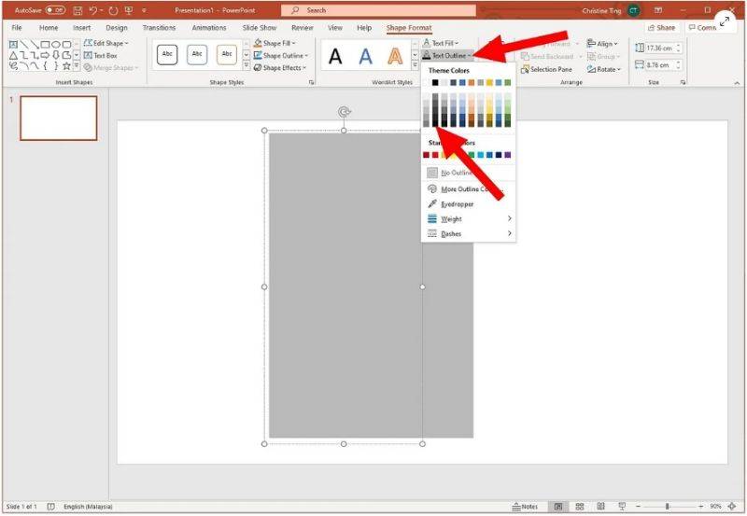This screenshot has height=516, width=747.
Task: Click the rotation handle above the shape
Action: click(x=344, y=112)
